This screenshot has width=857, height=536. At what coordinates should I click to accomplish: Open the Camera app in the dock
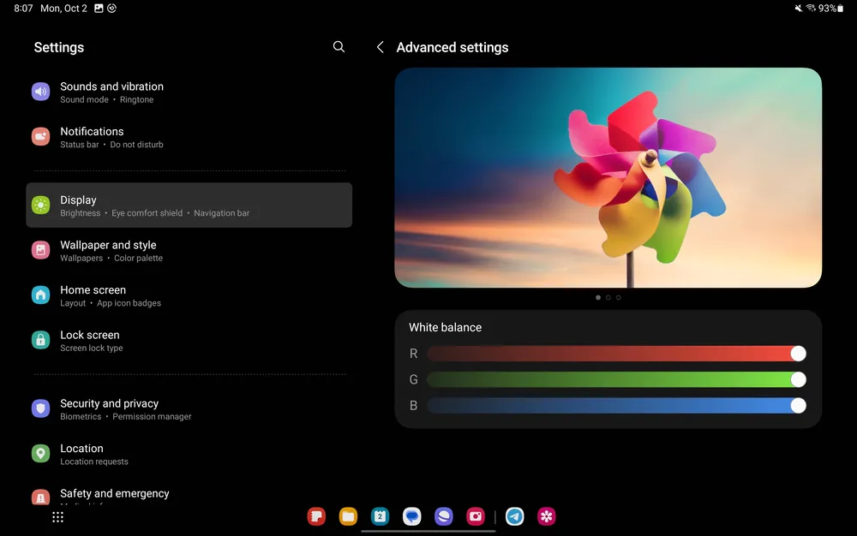tap(476, 516)
